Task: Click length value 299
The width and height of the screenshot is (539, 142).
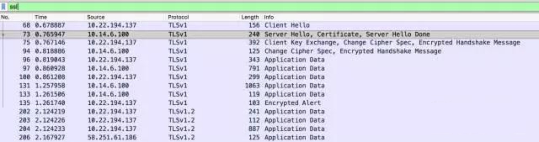Action: coord(254,77)
